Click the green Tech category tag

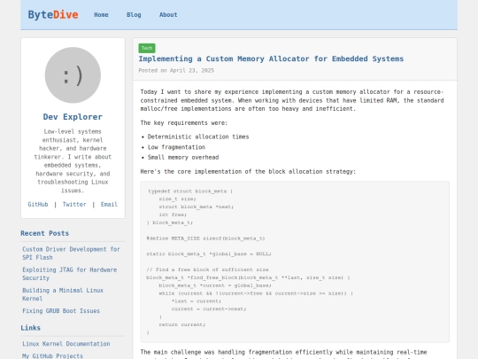147,48
